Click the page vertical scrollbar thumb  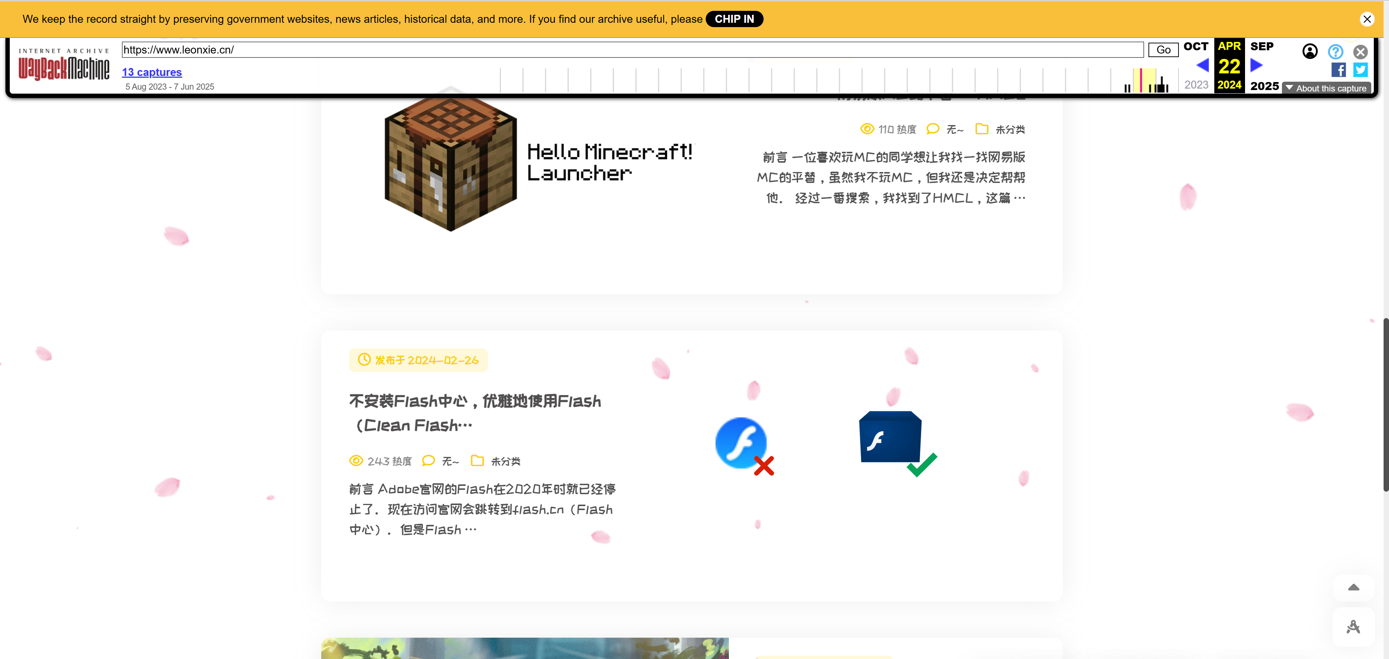coord(1385,404)
